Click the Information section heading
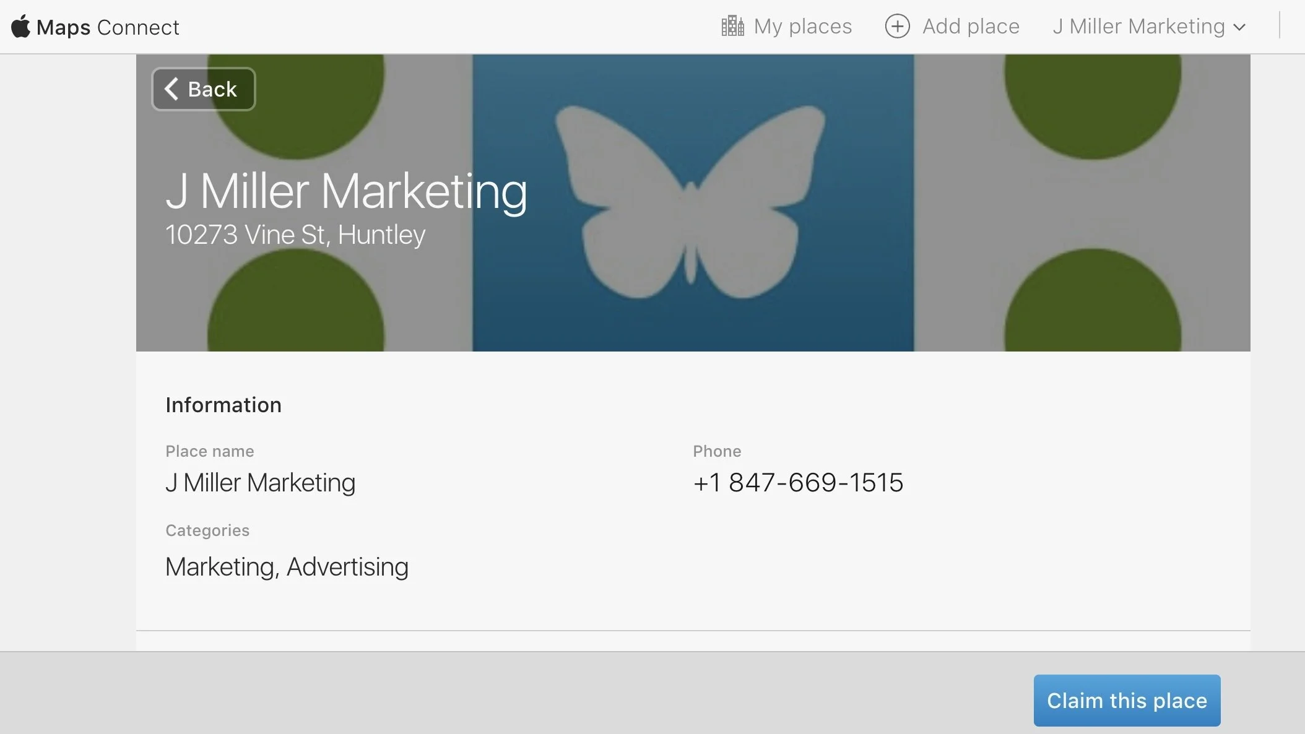 tap(223, 405)
